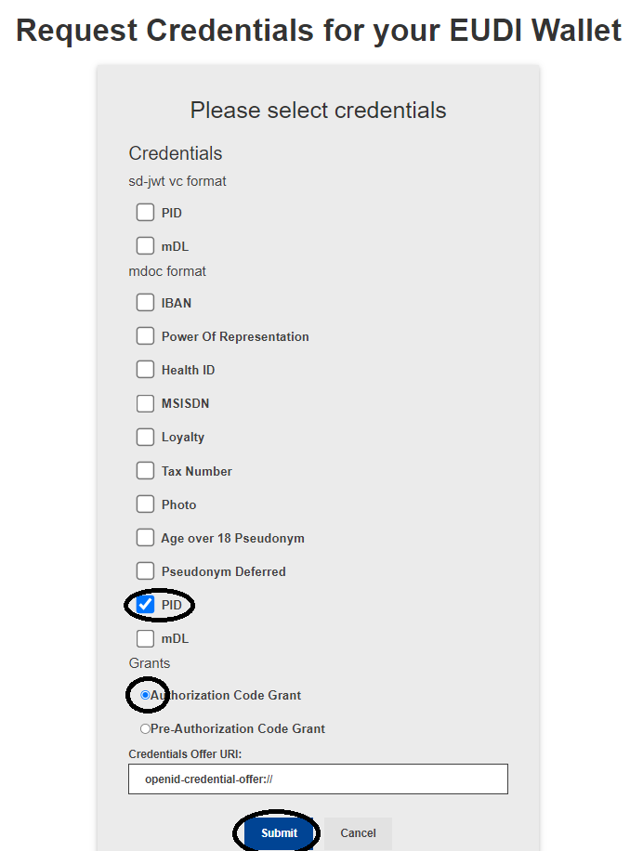
Task: Check the mDL box under mdoc format
Action: coord(145,638)
